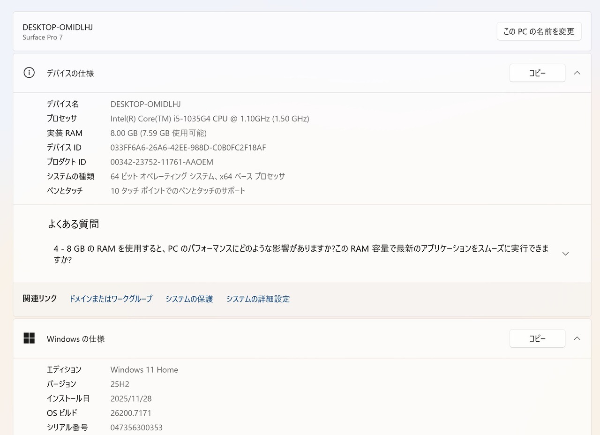Click the シリアル番号 value 047356300353

pos(136,427)
